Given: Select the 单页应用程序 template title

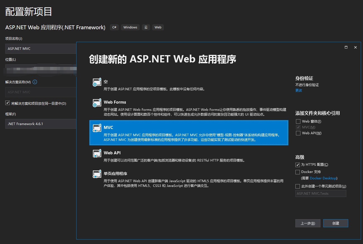Looking at the screenshot, I should tap(115, 174).
